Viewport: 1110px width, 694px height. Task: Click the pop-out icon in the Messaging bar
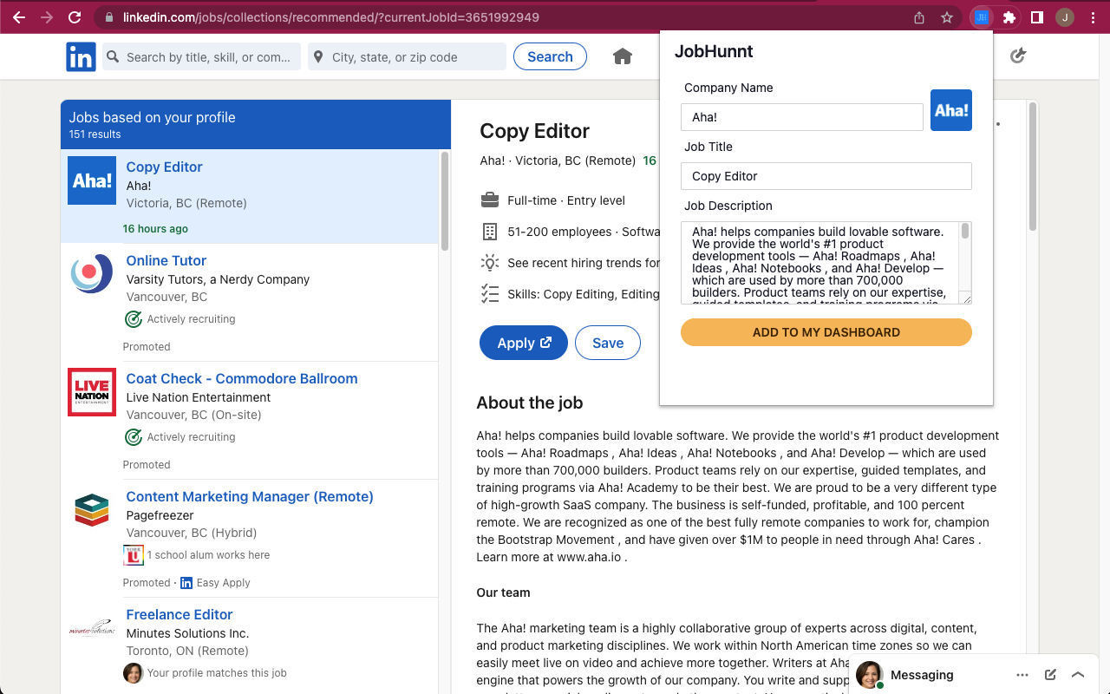(1049, 674)
